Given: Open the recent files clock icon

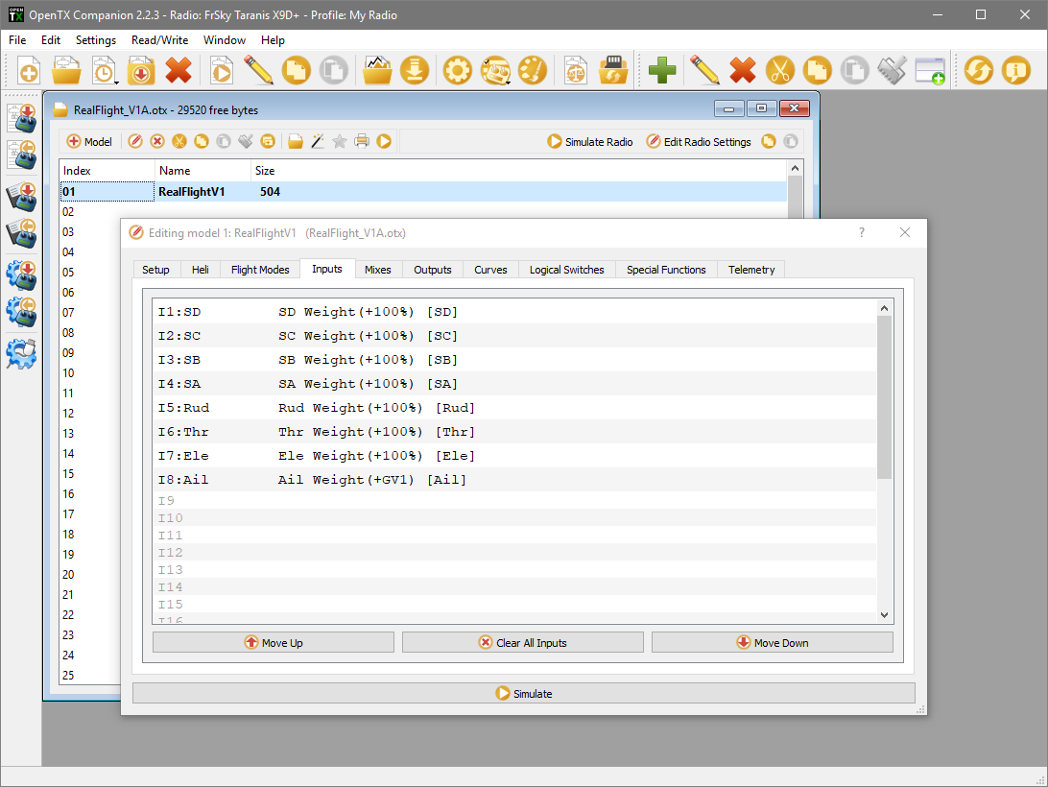Looking at the screenshot, I should point(104,70).
